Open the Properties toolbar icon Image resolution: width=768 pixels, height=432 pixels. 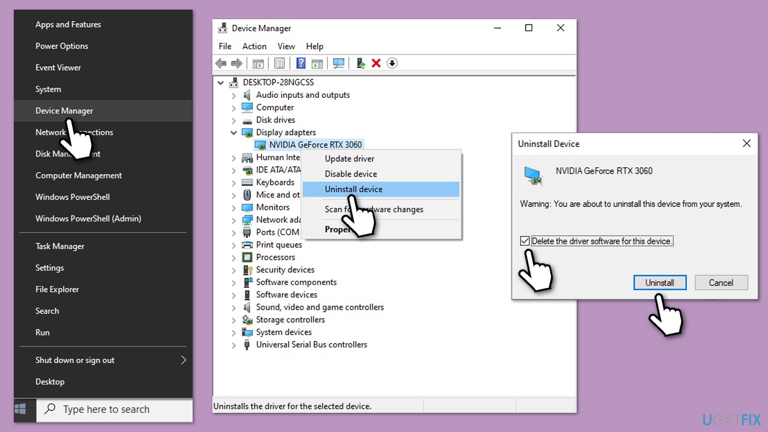[279, 63]
